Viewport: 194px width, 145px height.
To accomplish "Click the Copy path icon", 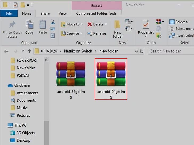I will pos(52,29).
